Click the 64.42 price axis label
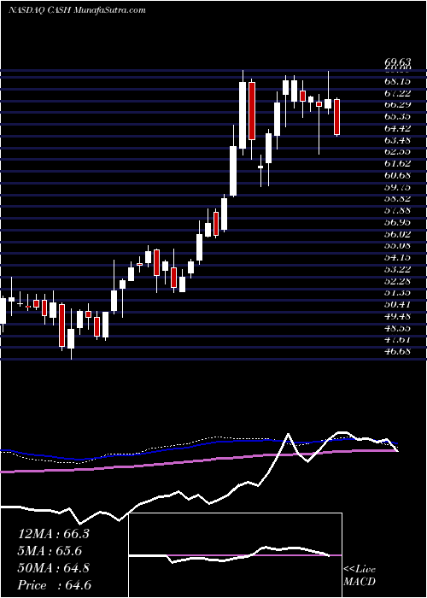This screenshot has width=427, height=598. click(396, 128)
